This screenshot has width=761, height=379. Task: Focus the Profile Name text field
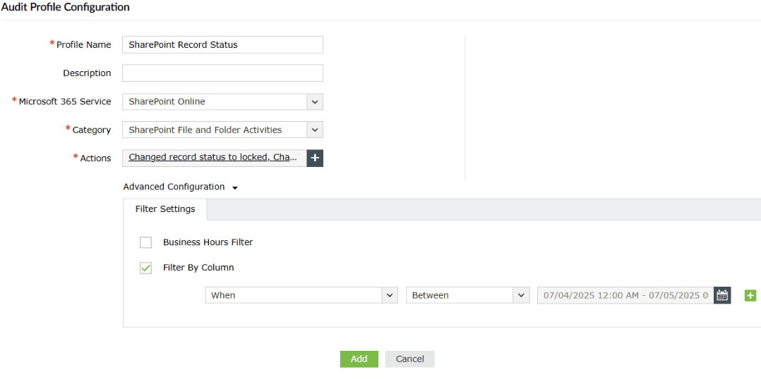coord(222,45)
